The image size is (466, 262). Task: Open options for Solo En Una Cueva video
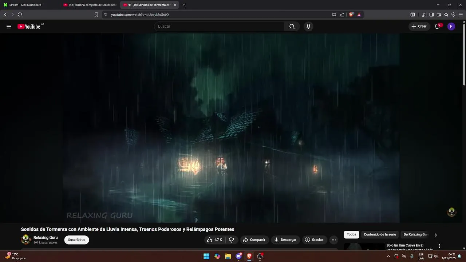[x=439, y=246]
